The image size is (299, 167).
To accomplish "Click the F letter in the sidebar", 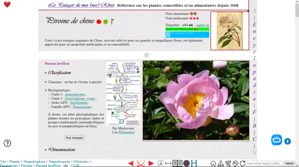I will (255, 112).
